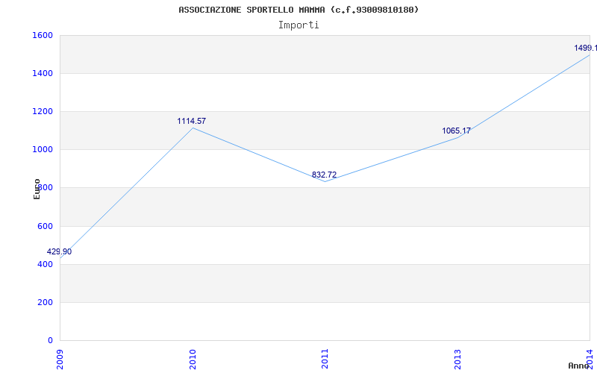Click y-axis value 600

click(45, 227)
